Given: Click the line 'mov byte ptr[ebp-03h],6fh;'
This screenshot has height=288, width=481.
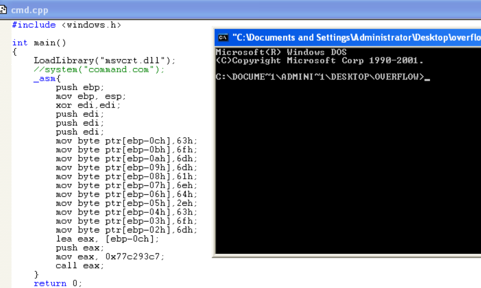Looking at the screenshot, I should point(126,221).
